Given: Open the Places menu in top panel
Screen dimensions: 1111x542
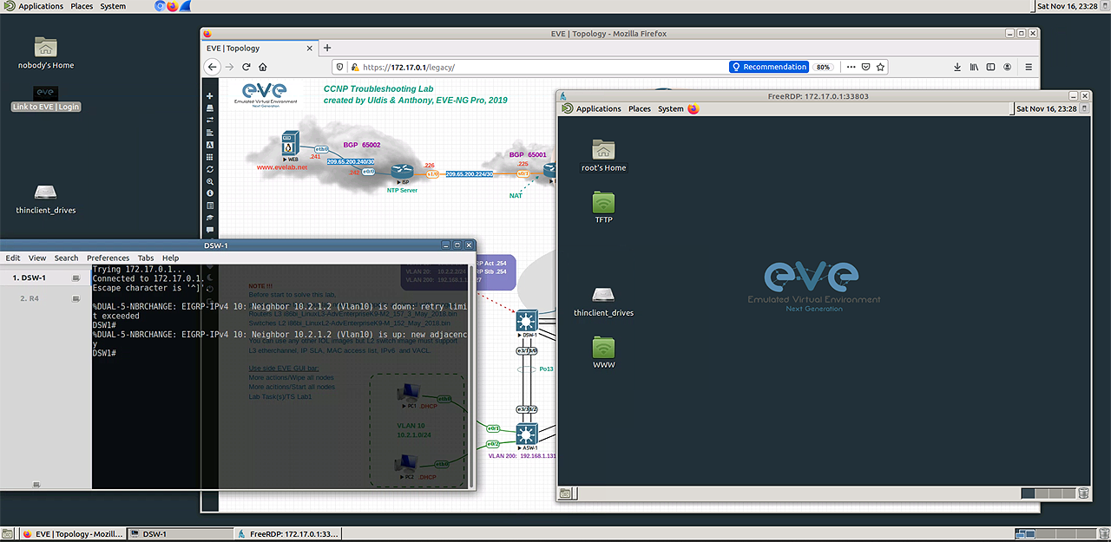Looking at the screenshot, I should tap(82, 6).
